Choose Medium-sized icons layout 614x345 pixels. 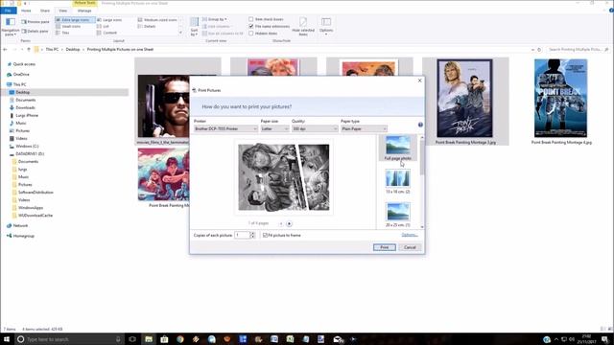(x=157, y=19)
